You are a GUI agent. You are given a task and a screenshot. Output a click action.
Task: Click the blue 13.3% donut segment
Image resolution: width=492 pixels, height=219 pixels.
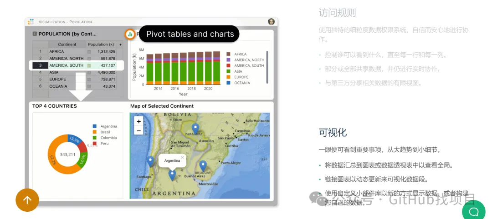tap(75, 139)
